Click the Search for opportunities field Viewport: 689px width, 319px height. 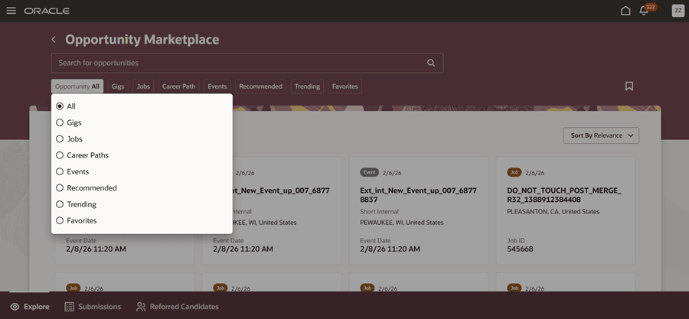[247, 63]
